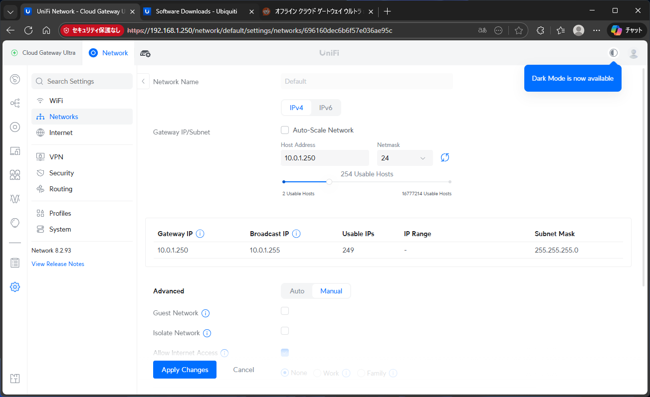Image resolution: width=650 pixels, height=397 pixels.
Task: Click the Isolate Network info icon
Action: click(x=207, y=333)
